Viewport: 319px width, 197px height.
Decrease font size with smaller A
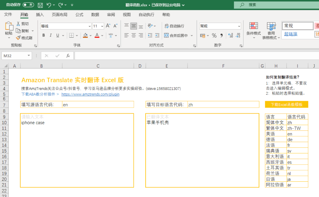coord(115,26)
